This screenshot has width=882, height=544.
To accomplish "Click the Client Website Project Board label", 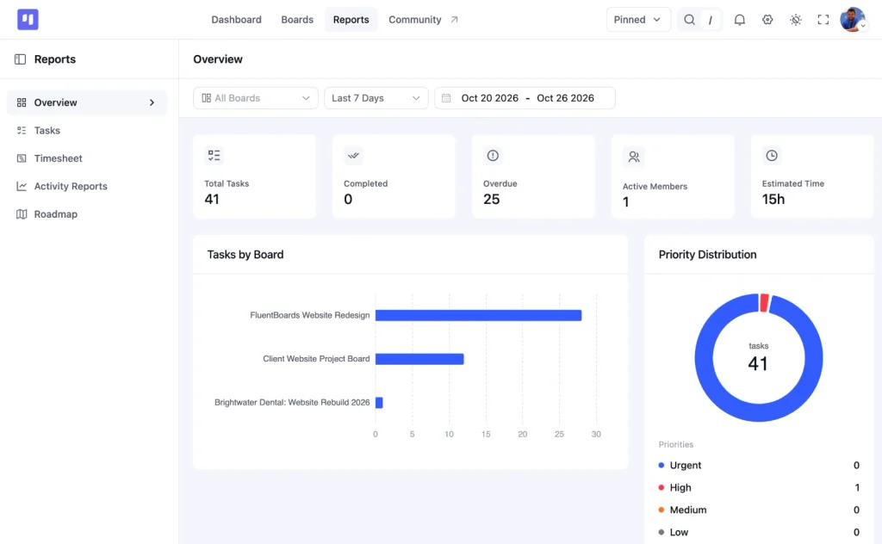I will tap(316, 359).
